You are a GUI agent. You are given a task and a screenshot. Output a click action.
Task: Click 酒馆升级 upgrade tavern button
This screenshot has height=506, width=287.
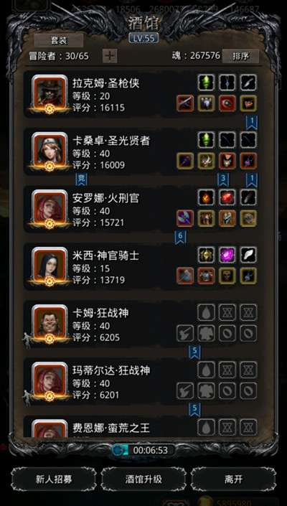pyautogui.click(x=143, y=479)
